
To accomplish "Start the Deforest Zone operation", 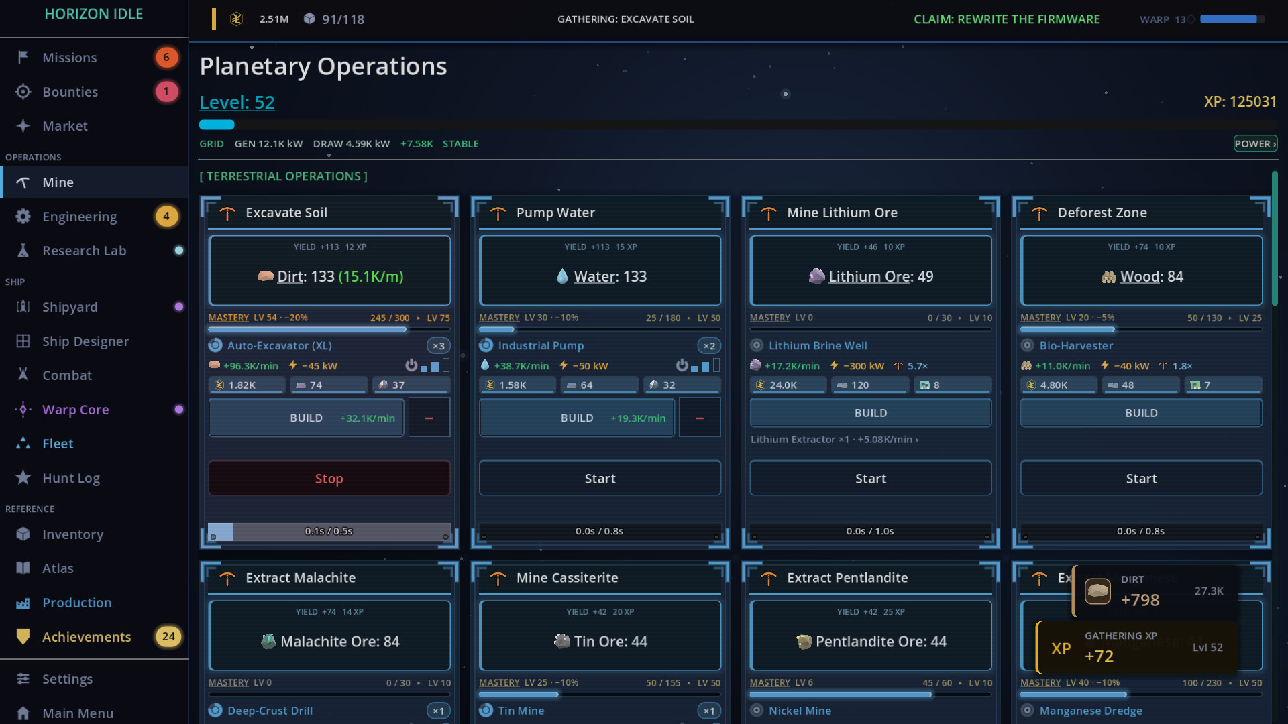I will 1141,479.
